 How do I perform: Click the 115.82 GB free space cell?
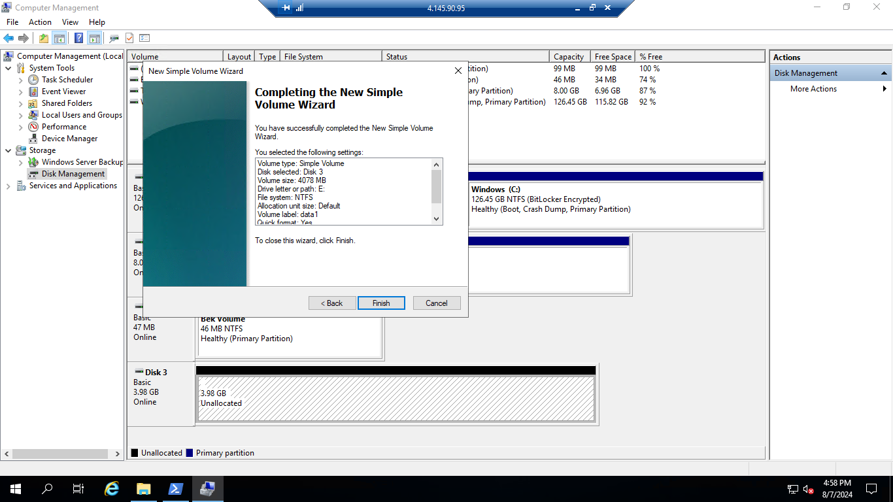[611, 102]
